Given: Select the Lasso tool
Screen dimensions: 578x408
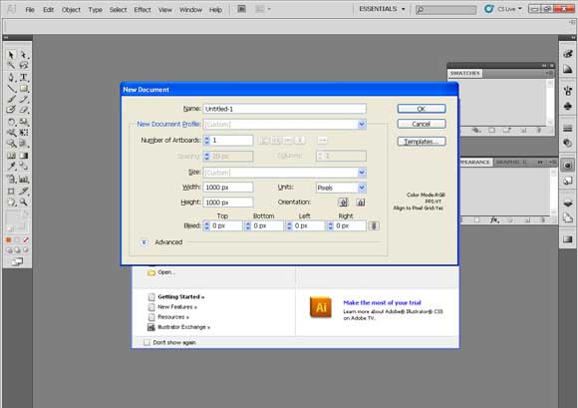Looking at the screenshot, I should click(x=24, y=65).
